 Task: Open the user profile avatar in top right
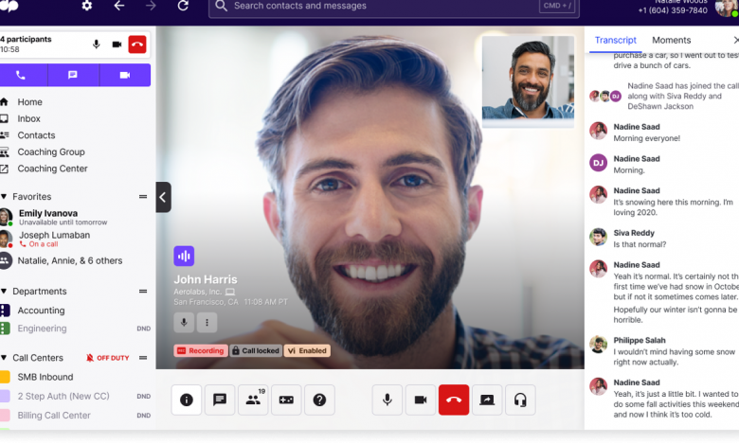point(727,8)
